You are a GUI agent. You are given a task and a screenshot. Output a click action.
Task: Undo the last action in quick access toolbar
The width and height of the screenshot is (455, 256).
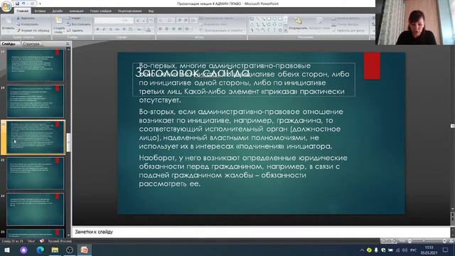click(23, 4)
